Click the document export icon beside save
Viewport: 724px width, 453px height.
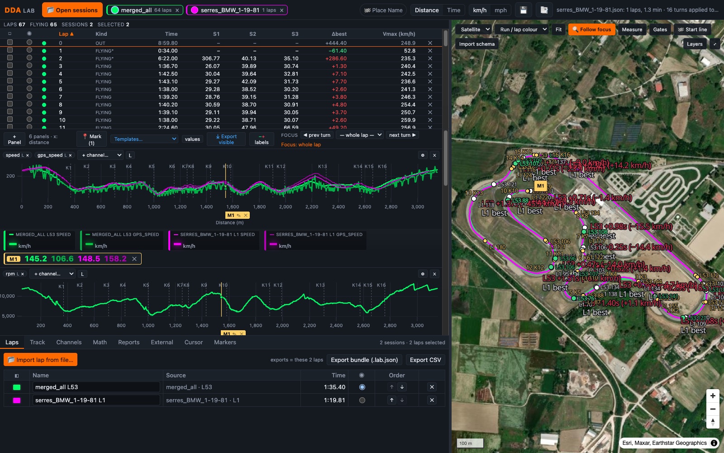click(544, 10)
